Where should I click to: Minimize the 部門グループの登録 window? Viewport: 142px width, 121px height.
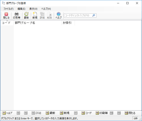pyautogui.click(x=118, y=3)
